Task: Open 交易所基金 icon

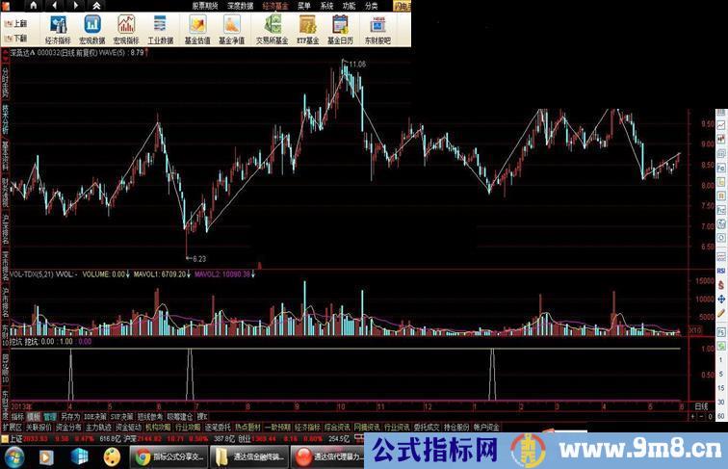Action: coord(273,28)
